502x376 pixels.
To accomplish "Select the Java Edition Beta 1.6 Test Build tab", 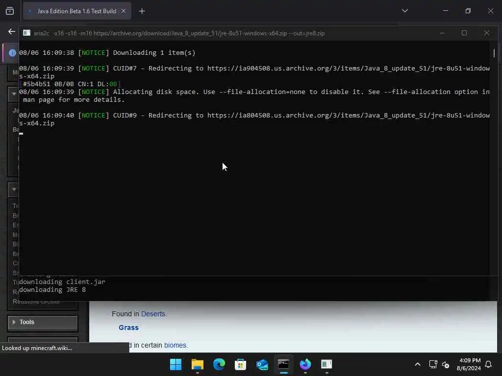I will coord(77,11).
